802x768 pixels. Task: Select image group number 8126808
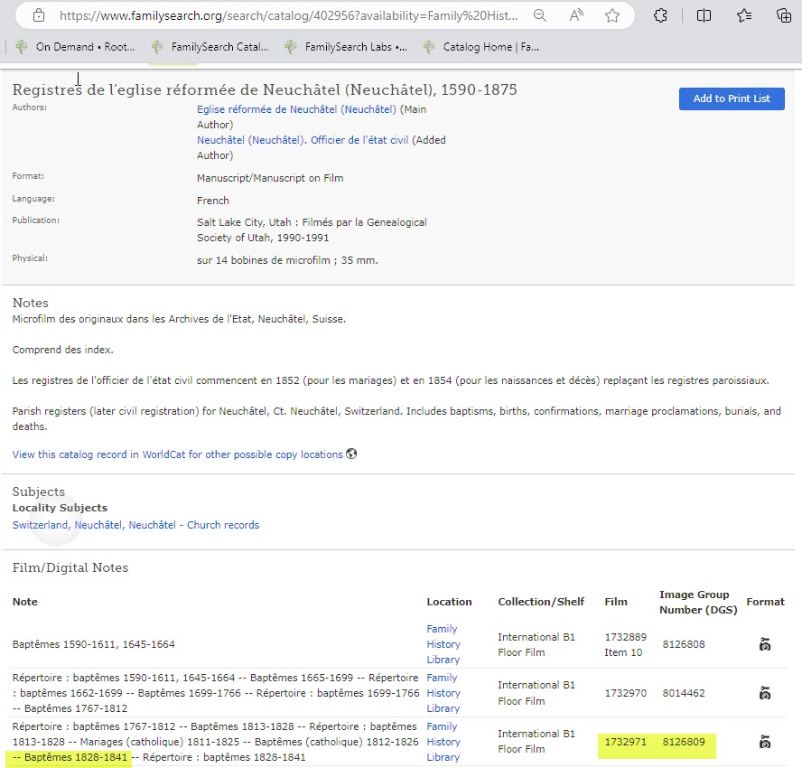pos(684,644)
